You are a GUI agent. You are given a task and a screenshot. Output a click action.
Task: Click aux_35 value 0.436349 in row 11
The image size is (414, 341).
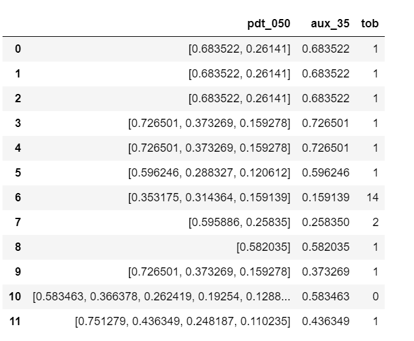pos(326,321)
